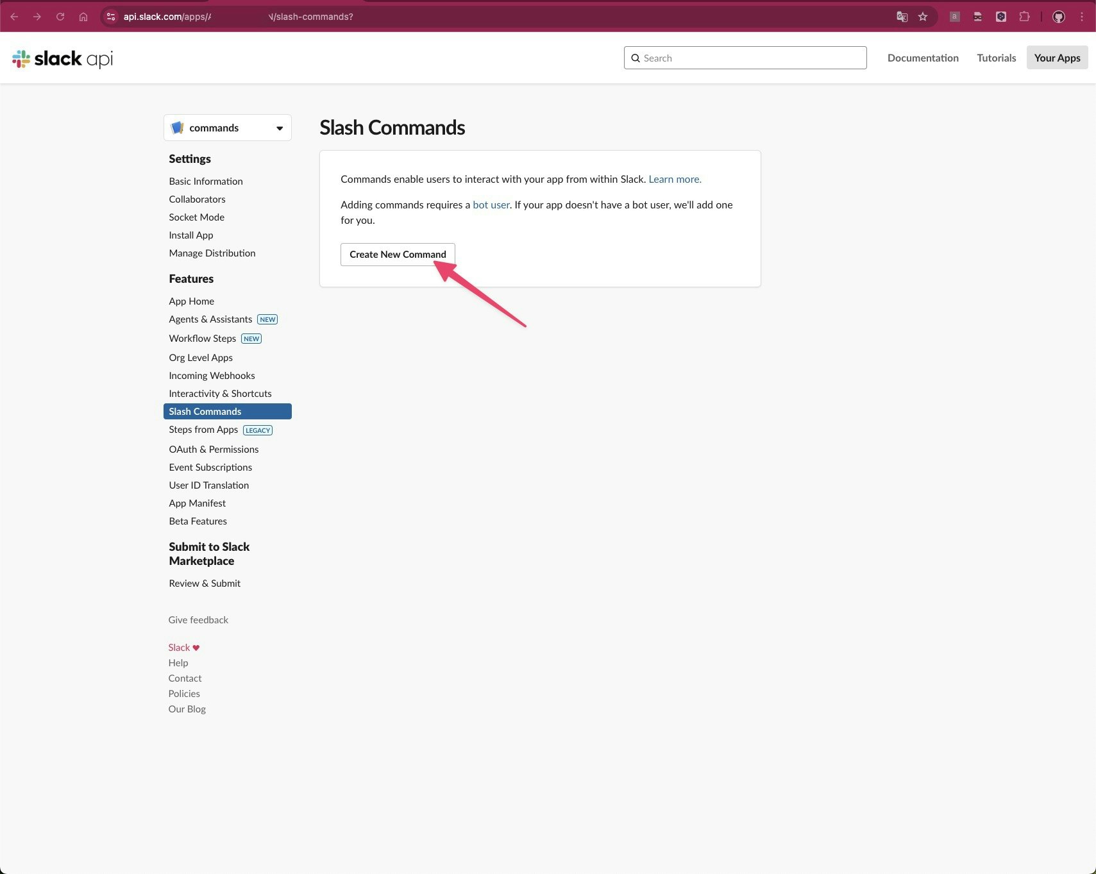Click Give feedback link

(198, 620)
